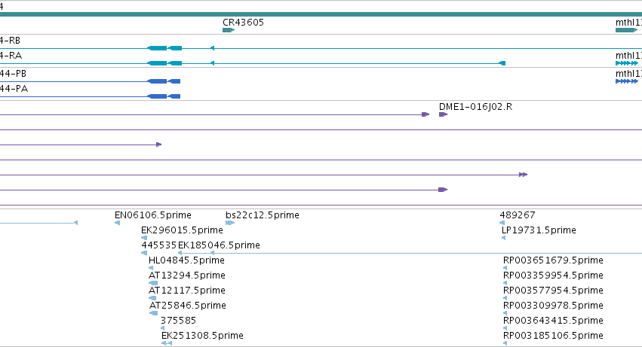
Task: Select the EK251308.5prime double arrow glyph
Action: pos(167,343)
